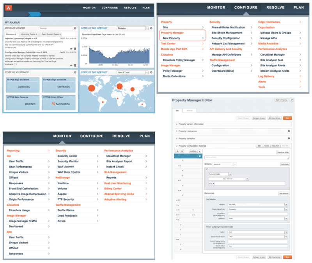Open the Education dropdown in State of the Internet

(x=133, y=28)
